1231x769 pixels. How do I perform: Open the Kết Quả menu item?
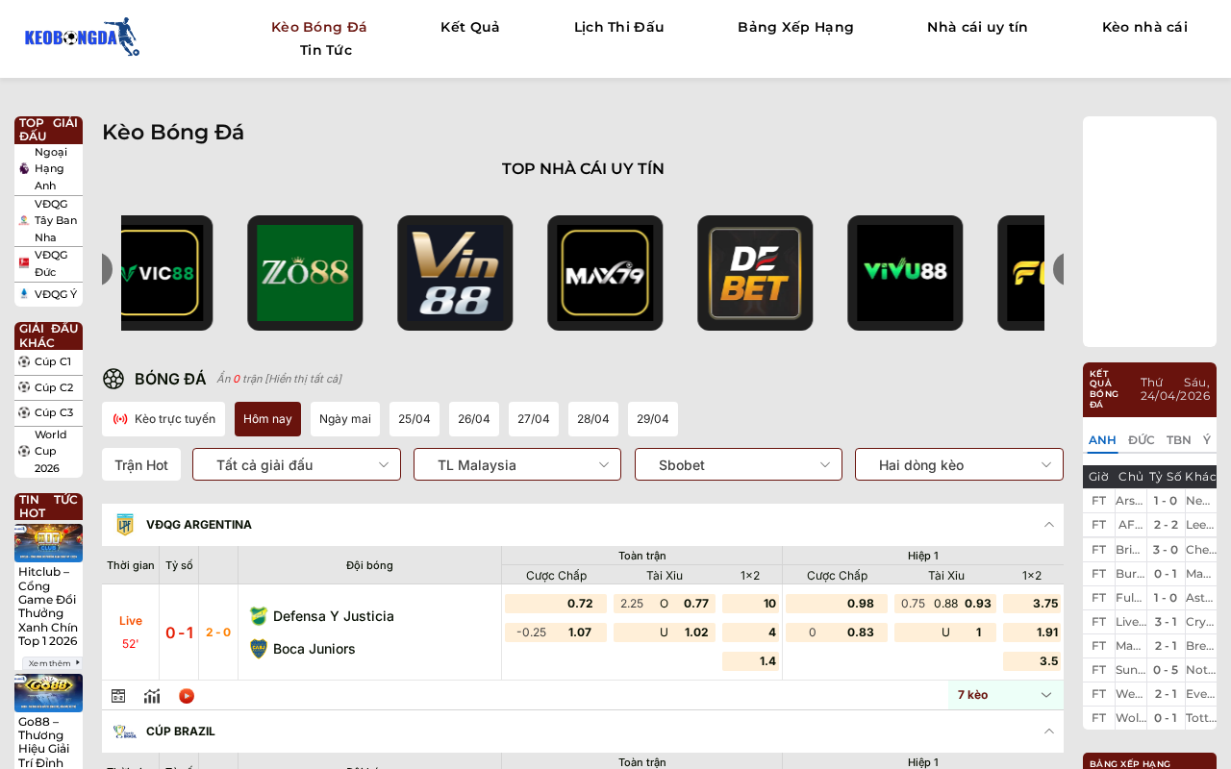point(470,27)
